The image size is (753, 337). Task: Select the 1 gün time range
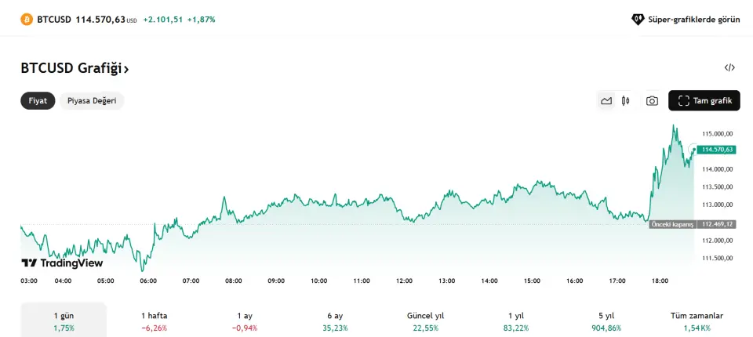click(64, 321)
